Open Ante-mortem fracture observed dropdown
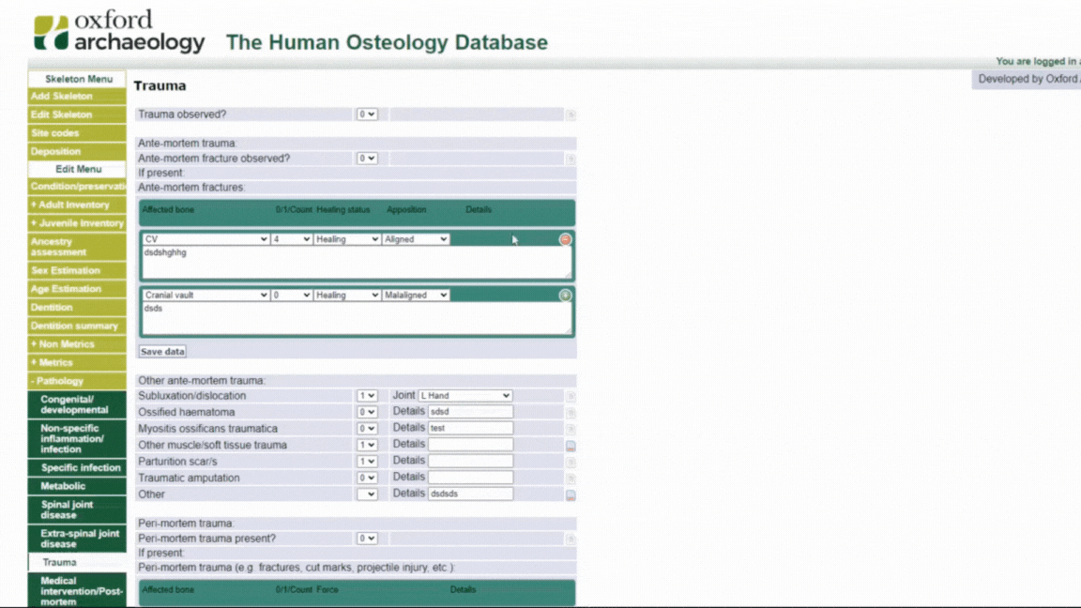The height and width of the screenshot is (608, 1081). (367, 159)
